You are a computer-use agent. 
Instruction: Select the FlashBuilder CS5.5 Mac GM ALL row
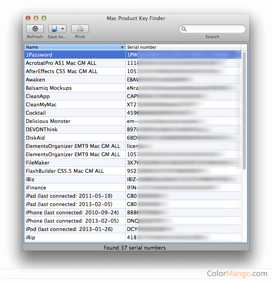point(64,171)
